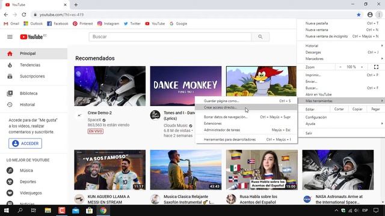Expand Ayuda submenu

[341, 124]
